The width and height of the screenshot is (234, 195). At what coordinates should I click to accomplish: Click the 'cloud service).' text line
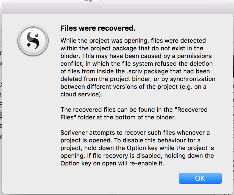(x=82, y=94)
